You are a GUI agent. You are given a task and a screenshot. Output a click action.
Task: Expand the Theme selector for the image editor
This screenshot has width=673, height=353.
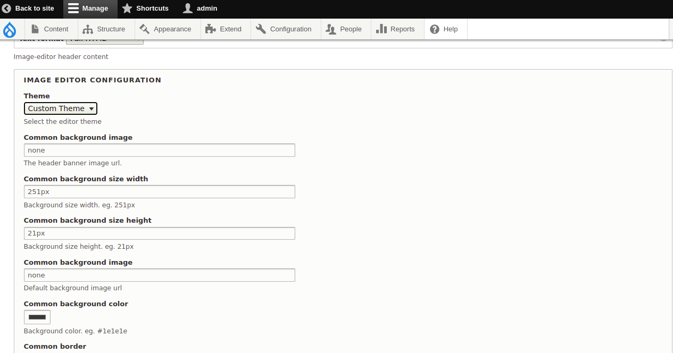pyautogui.click(x=60, y=108)
